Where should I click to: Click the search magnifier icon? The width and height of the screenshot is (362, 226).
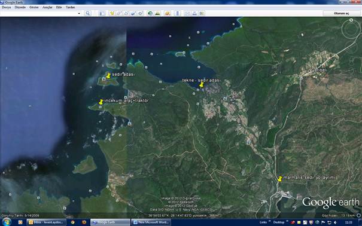pyautogui.click(x=88, y=13)
